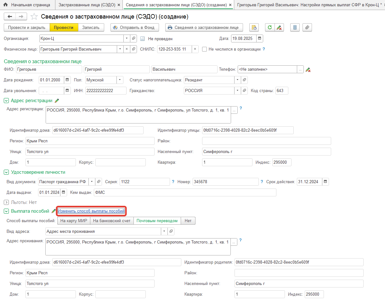Click the Отправить в Фонд button
385x301 pixels.
pyautogui.click(x=135, y=27)
